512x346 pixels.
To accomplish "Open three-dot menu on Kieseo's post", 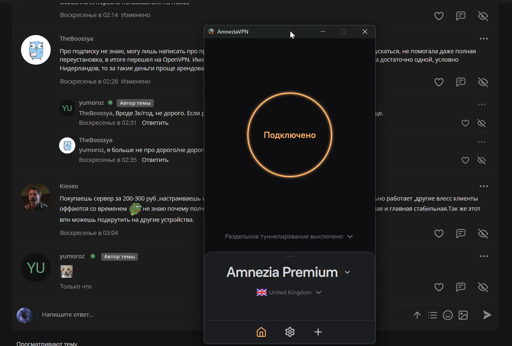I will (484, 186).
